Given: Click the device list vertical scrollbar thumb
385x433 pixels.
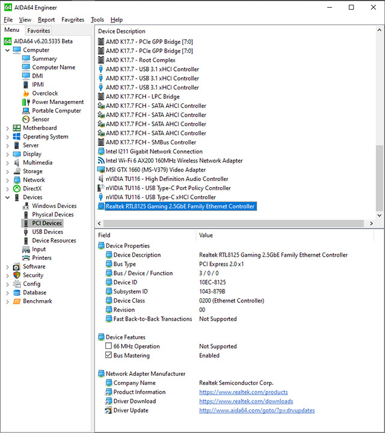Looking at the screenshot, I should point(379,178).
